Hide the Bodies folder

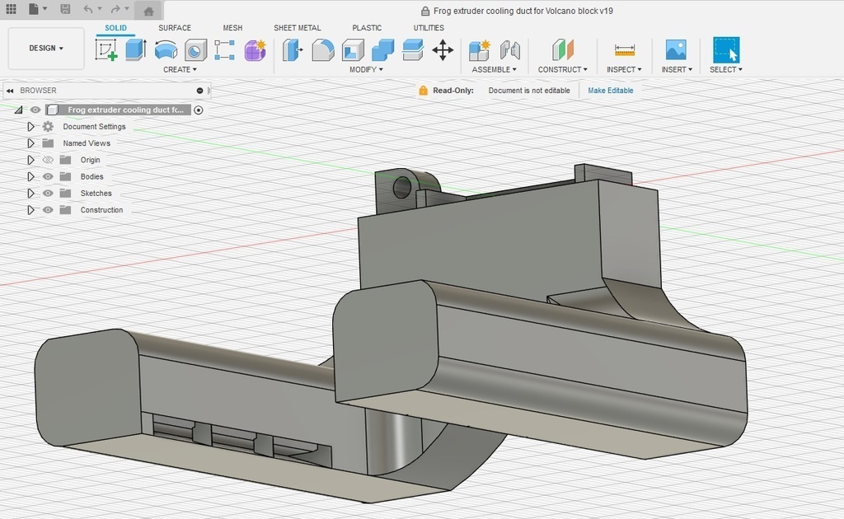pyautogui.click(x=48, y=176)
